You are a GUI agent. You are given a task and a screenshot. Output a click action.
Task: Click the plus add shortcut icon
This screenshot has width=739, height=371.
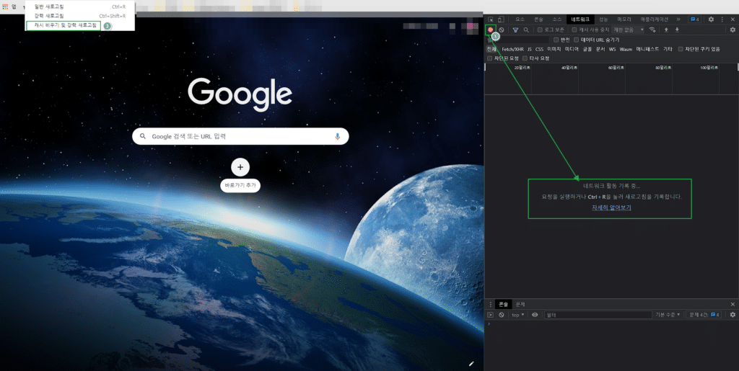tap(240, 167)
